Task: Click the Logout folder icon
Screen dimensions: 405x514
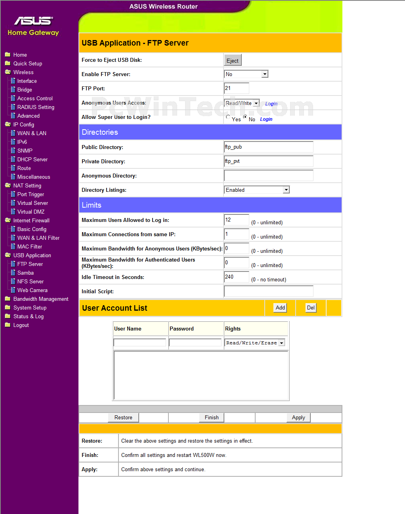Action: click(x=8, y=325)
